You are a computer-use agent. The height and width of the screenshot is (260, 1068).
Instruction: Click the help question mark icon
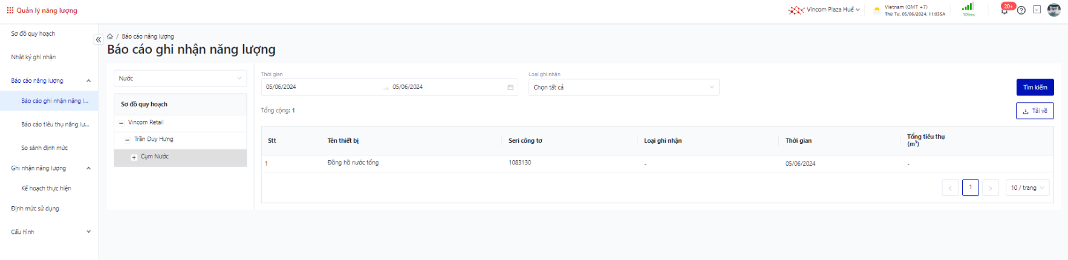(1021, 10)
